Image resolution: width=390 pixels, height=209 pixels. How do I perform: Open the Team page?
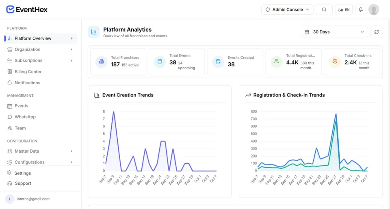[x=41, y=128]
